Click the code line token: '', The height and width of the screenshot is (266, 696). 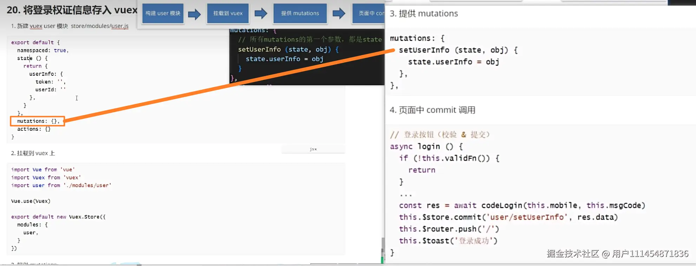coord(51,82)
